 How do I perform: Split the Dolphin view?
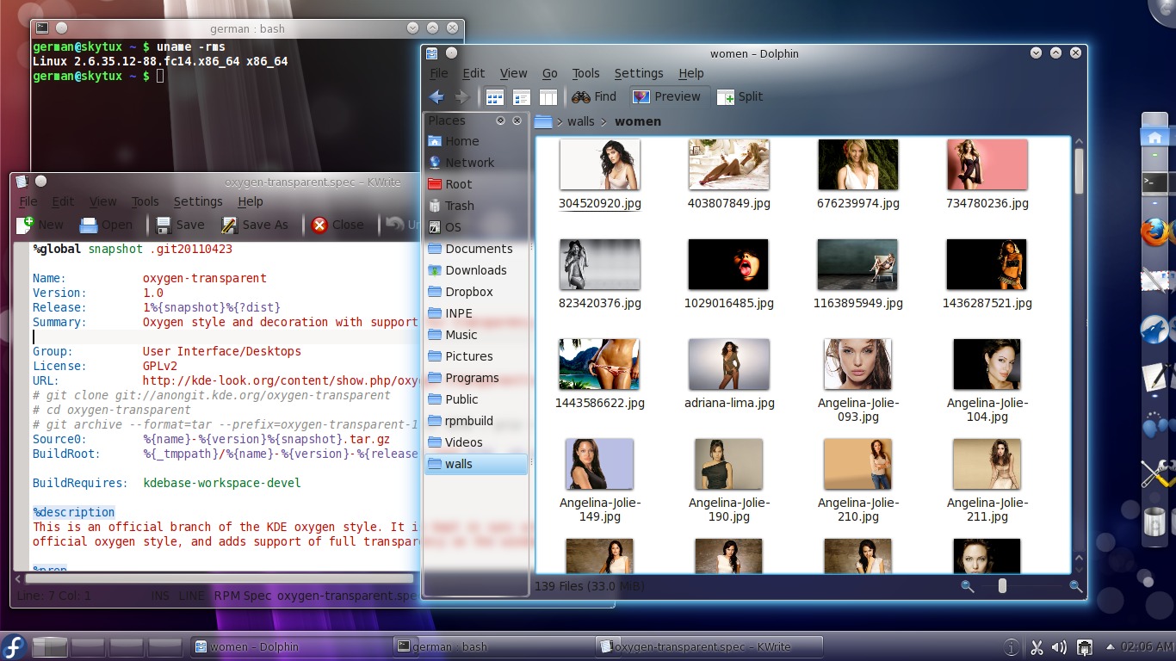click(740, 97)
